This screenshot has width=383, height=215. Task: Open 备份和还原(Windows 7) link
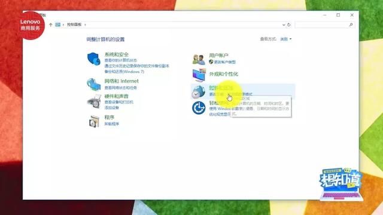[124, 72]
